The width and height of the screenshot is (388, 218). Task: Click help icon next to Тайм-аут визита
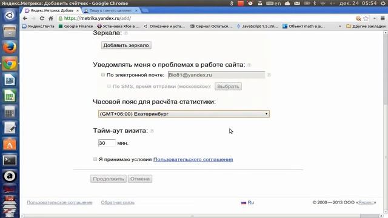[x=152, y=131]
